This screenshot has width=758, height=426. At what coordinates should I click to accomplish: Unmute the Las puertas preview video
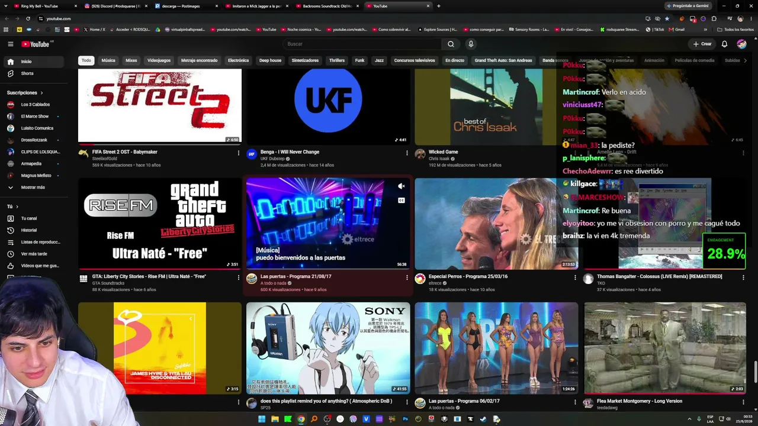[401, 186]
